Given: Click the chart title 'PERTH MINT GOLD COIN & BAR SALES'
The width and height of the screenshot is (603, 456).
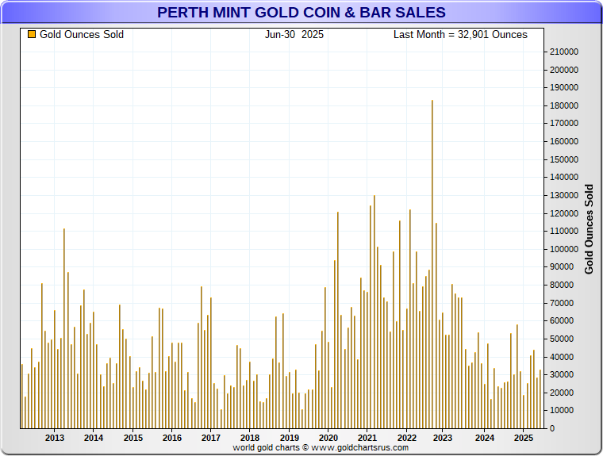Looking at the screenshot, I should pos(301,13).
